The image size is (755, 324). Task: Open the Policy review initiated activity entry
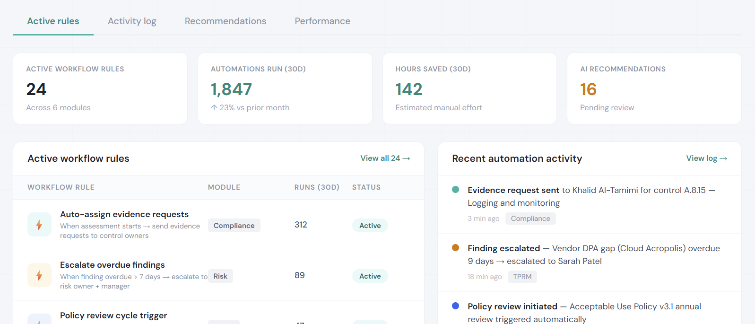point(590,308)
